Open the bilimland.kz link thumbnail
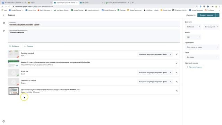 (x=14, y=64)
